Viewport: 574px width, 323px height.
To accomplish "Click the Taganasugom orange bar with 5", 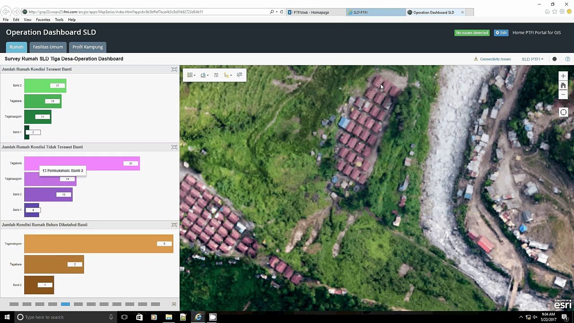I will point(99,244).
